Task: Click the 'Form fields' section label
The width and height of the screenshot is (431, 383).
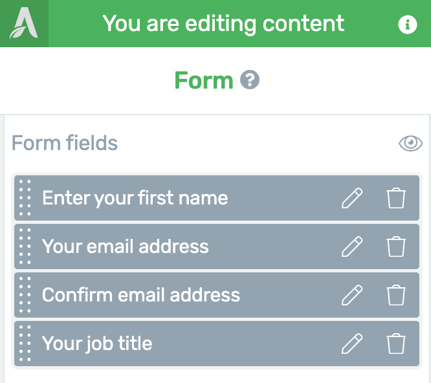Action: tap(65, 143)
